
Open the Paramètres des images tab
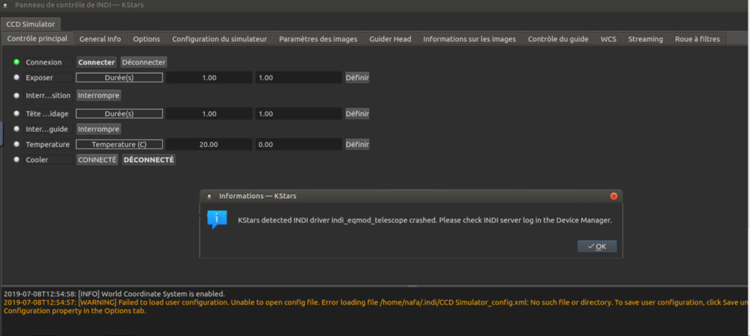(318, 39)
